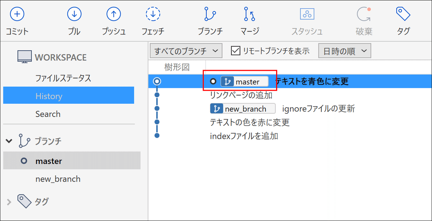Select new_branch in the sidebar
This screenshot has height=221, width=432.
58,179
